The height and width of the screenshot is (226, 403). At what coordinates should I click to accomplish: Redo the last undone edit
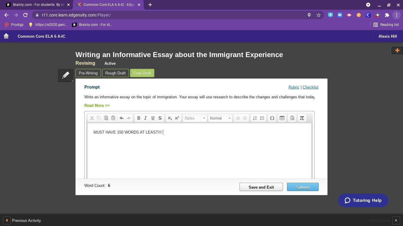tap(129, 118)
